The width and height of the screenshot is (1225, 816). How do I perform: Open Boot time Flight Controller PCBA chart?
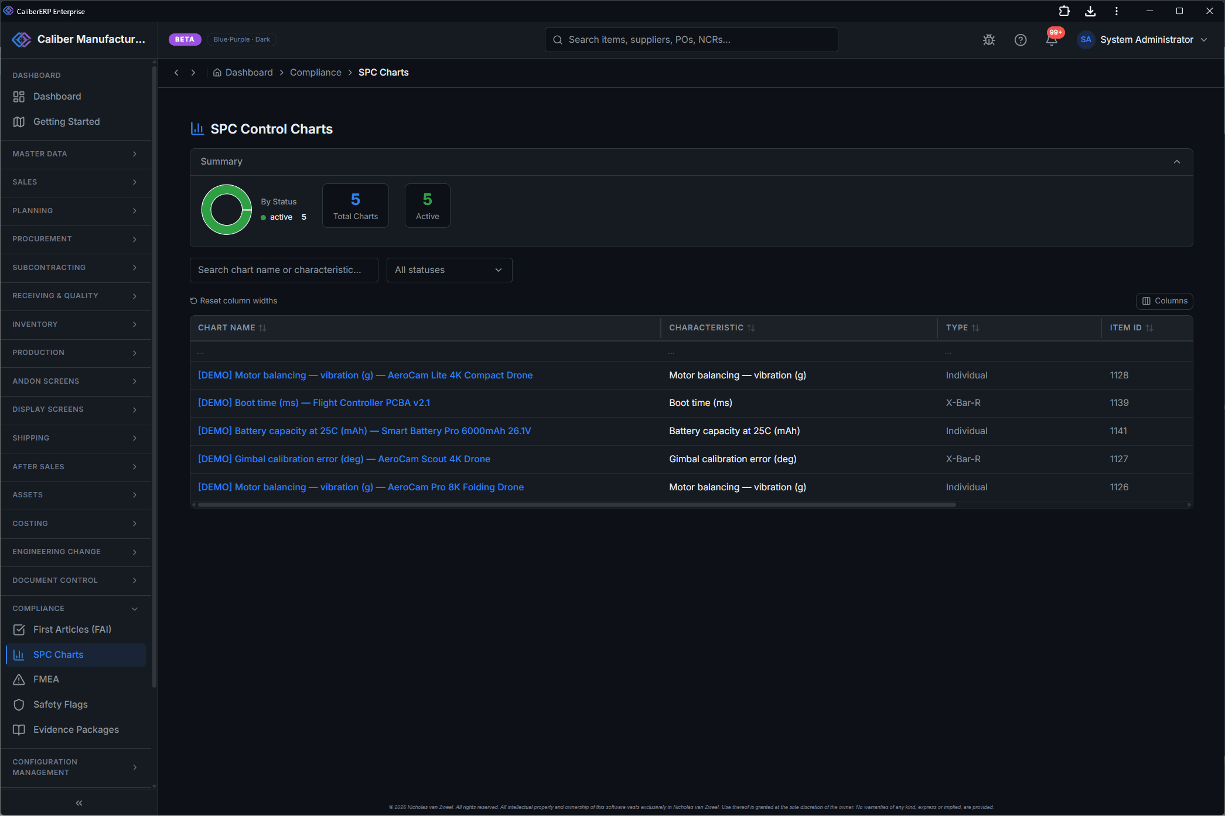click(x=314, y=403)
